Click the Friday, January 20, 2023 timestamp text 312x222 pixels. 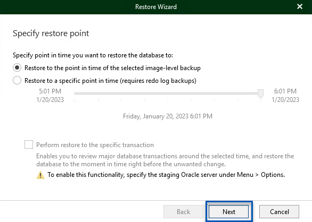[x=168, y=116]
